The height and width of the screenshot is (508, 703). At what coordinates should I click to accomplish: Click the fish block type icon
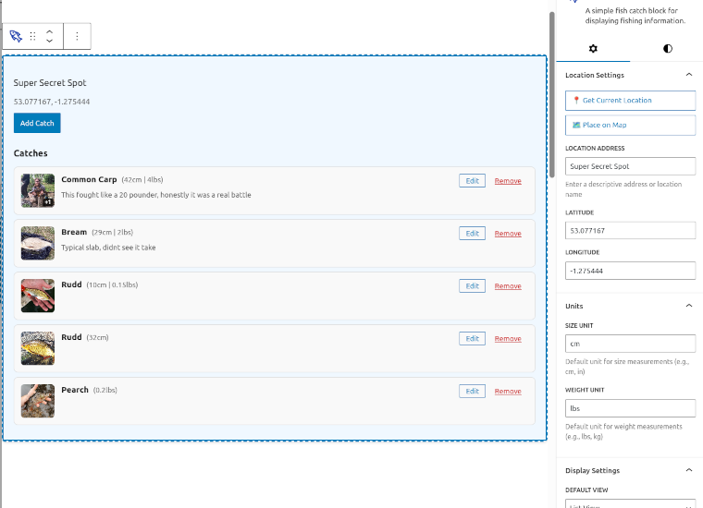click(16, 37)
